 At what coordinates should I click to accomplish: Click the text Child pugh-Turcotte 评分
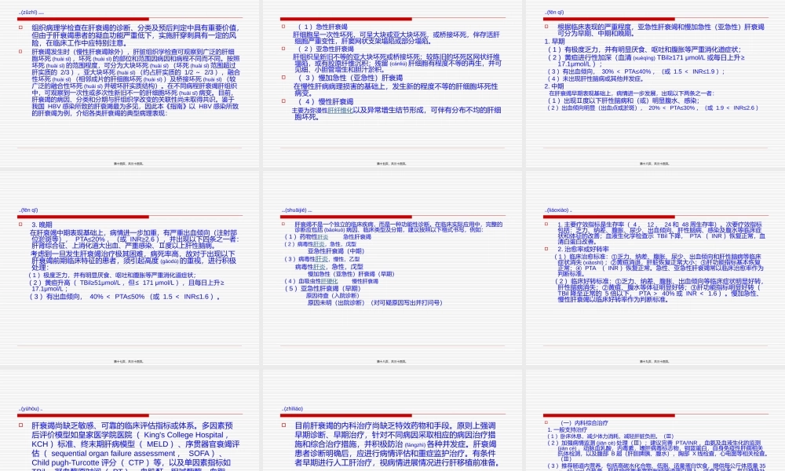coord(73,462)
